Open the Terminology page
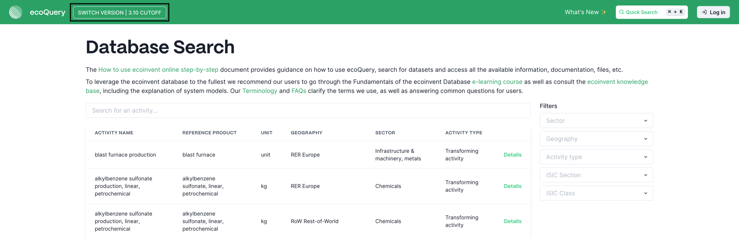Image resolution: width=739 pixels, height=238 pixels. click(260, 91)
